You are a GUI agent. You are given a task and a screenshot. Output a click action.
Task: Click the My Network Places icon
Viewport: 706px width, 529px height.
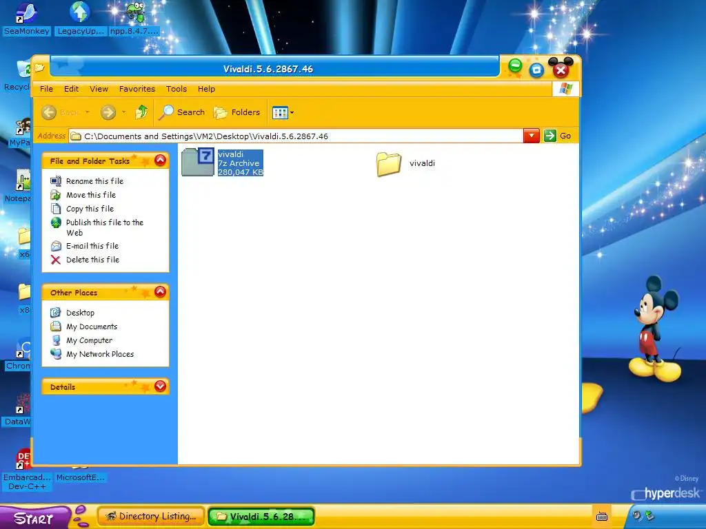click(x=56, y=354)
